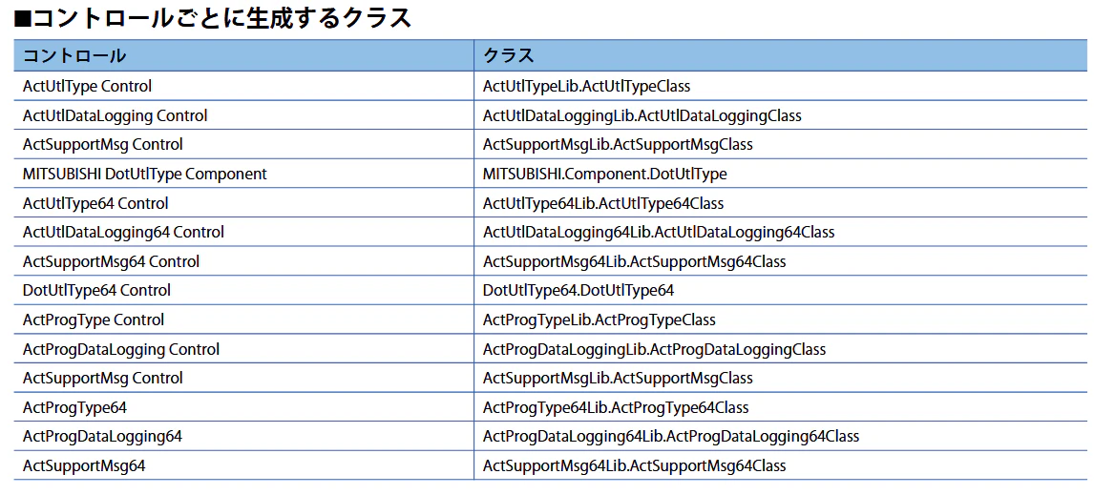Click the 'ActSupportMsg64 Control' cell
The height and width of the screenshot is (495, 1094).
(243, 261)
